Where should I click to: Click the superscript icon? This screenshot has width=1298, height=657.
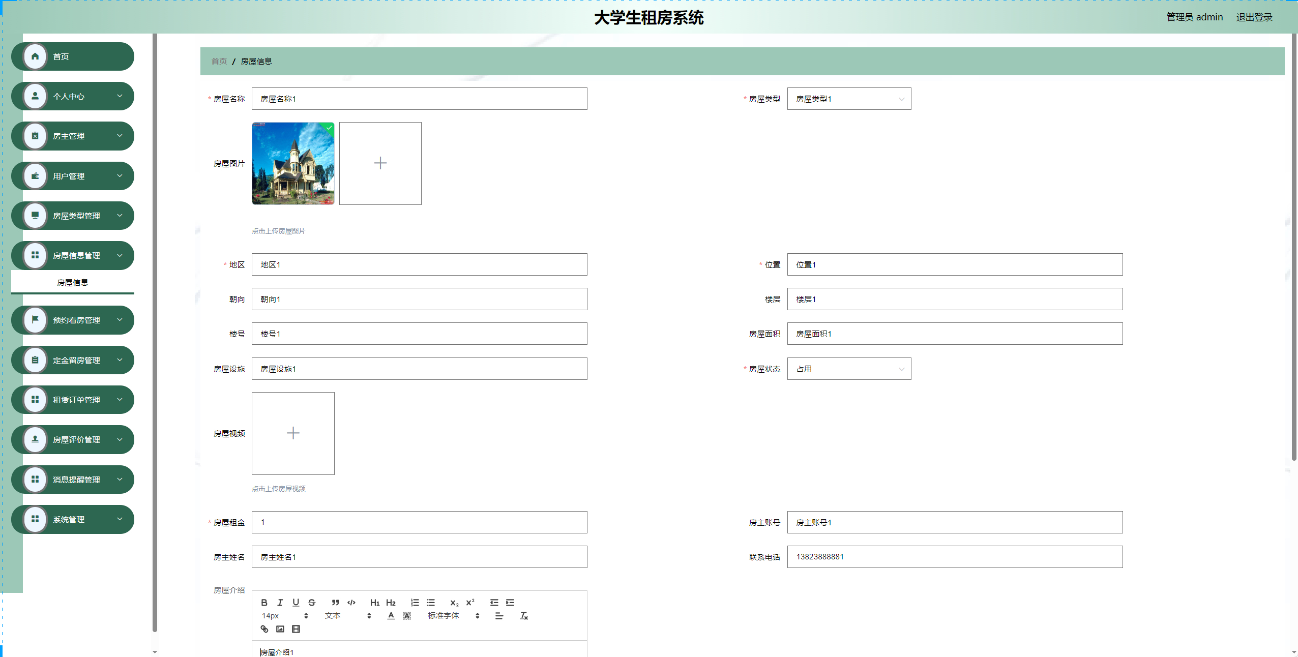470,603
